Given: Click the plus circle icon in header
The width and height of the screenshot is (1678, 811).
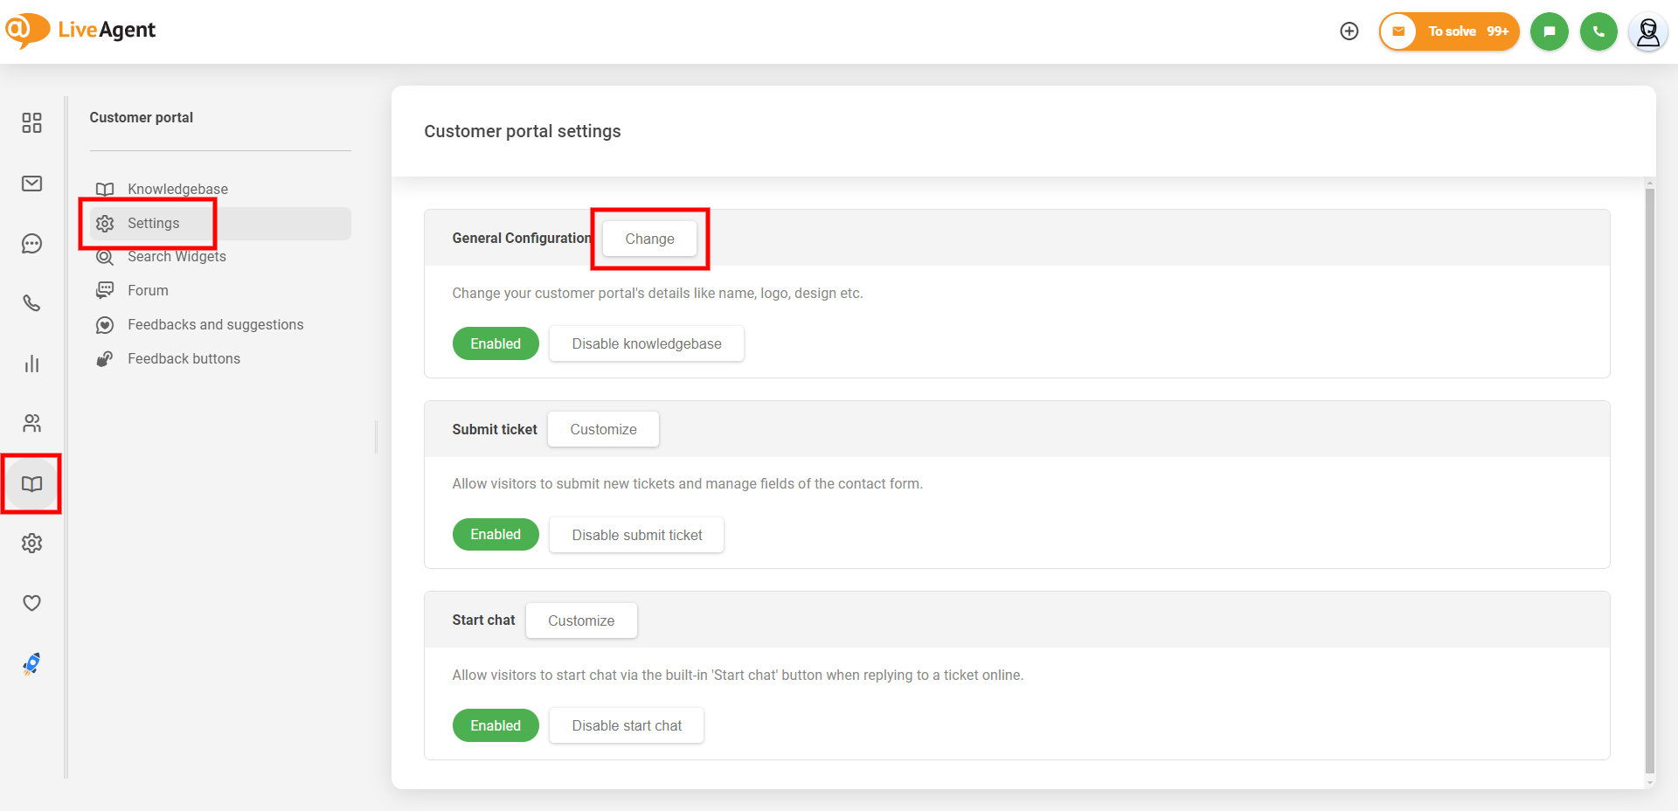Looking at the screenshot, I should coord(1349,31).
